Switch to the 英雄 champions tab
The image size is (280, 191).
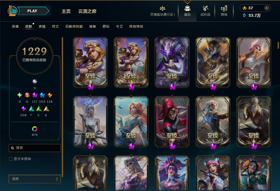[15, 27]
